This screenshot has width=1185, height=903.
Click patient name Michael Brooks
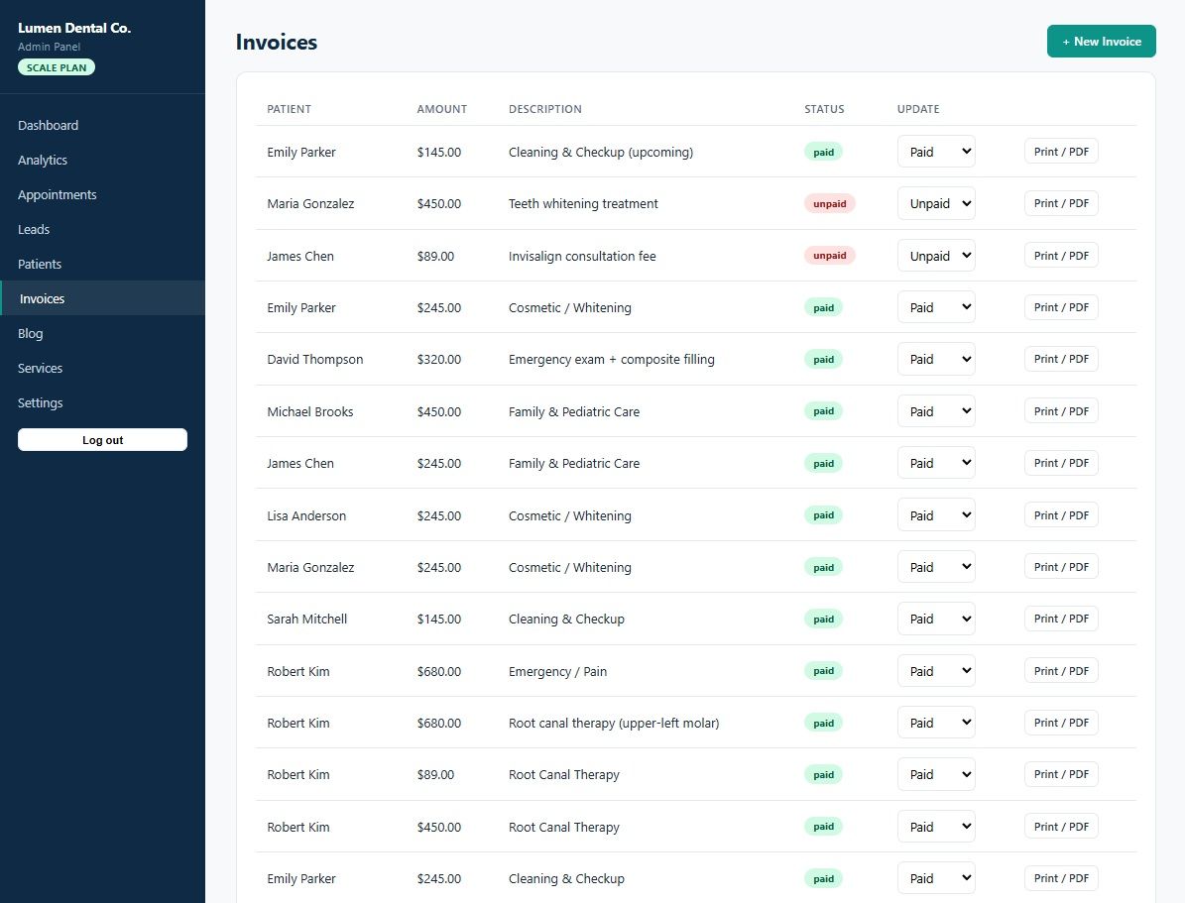tap(309, 411)
